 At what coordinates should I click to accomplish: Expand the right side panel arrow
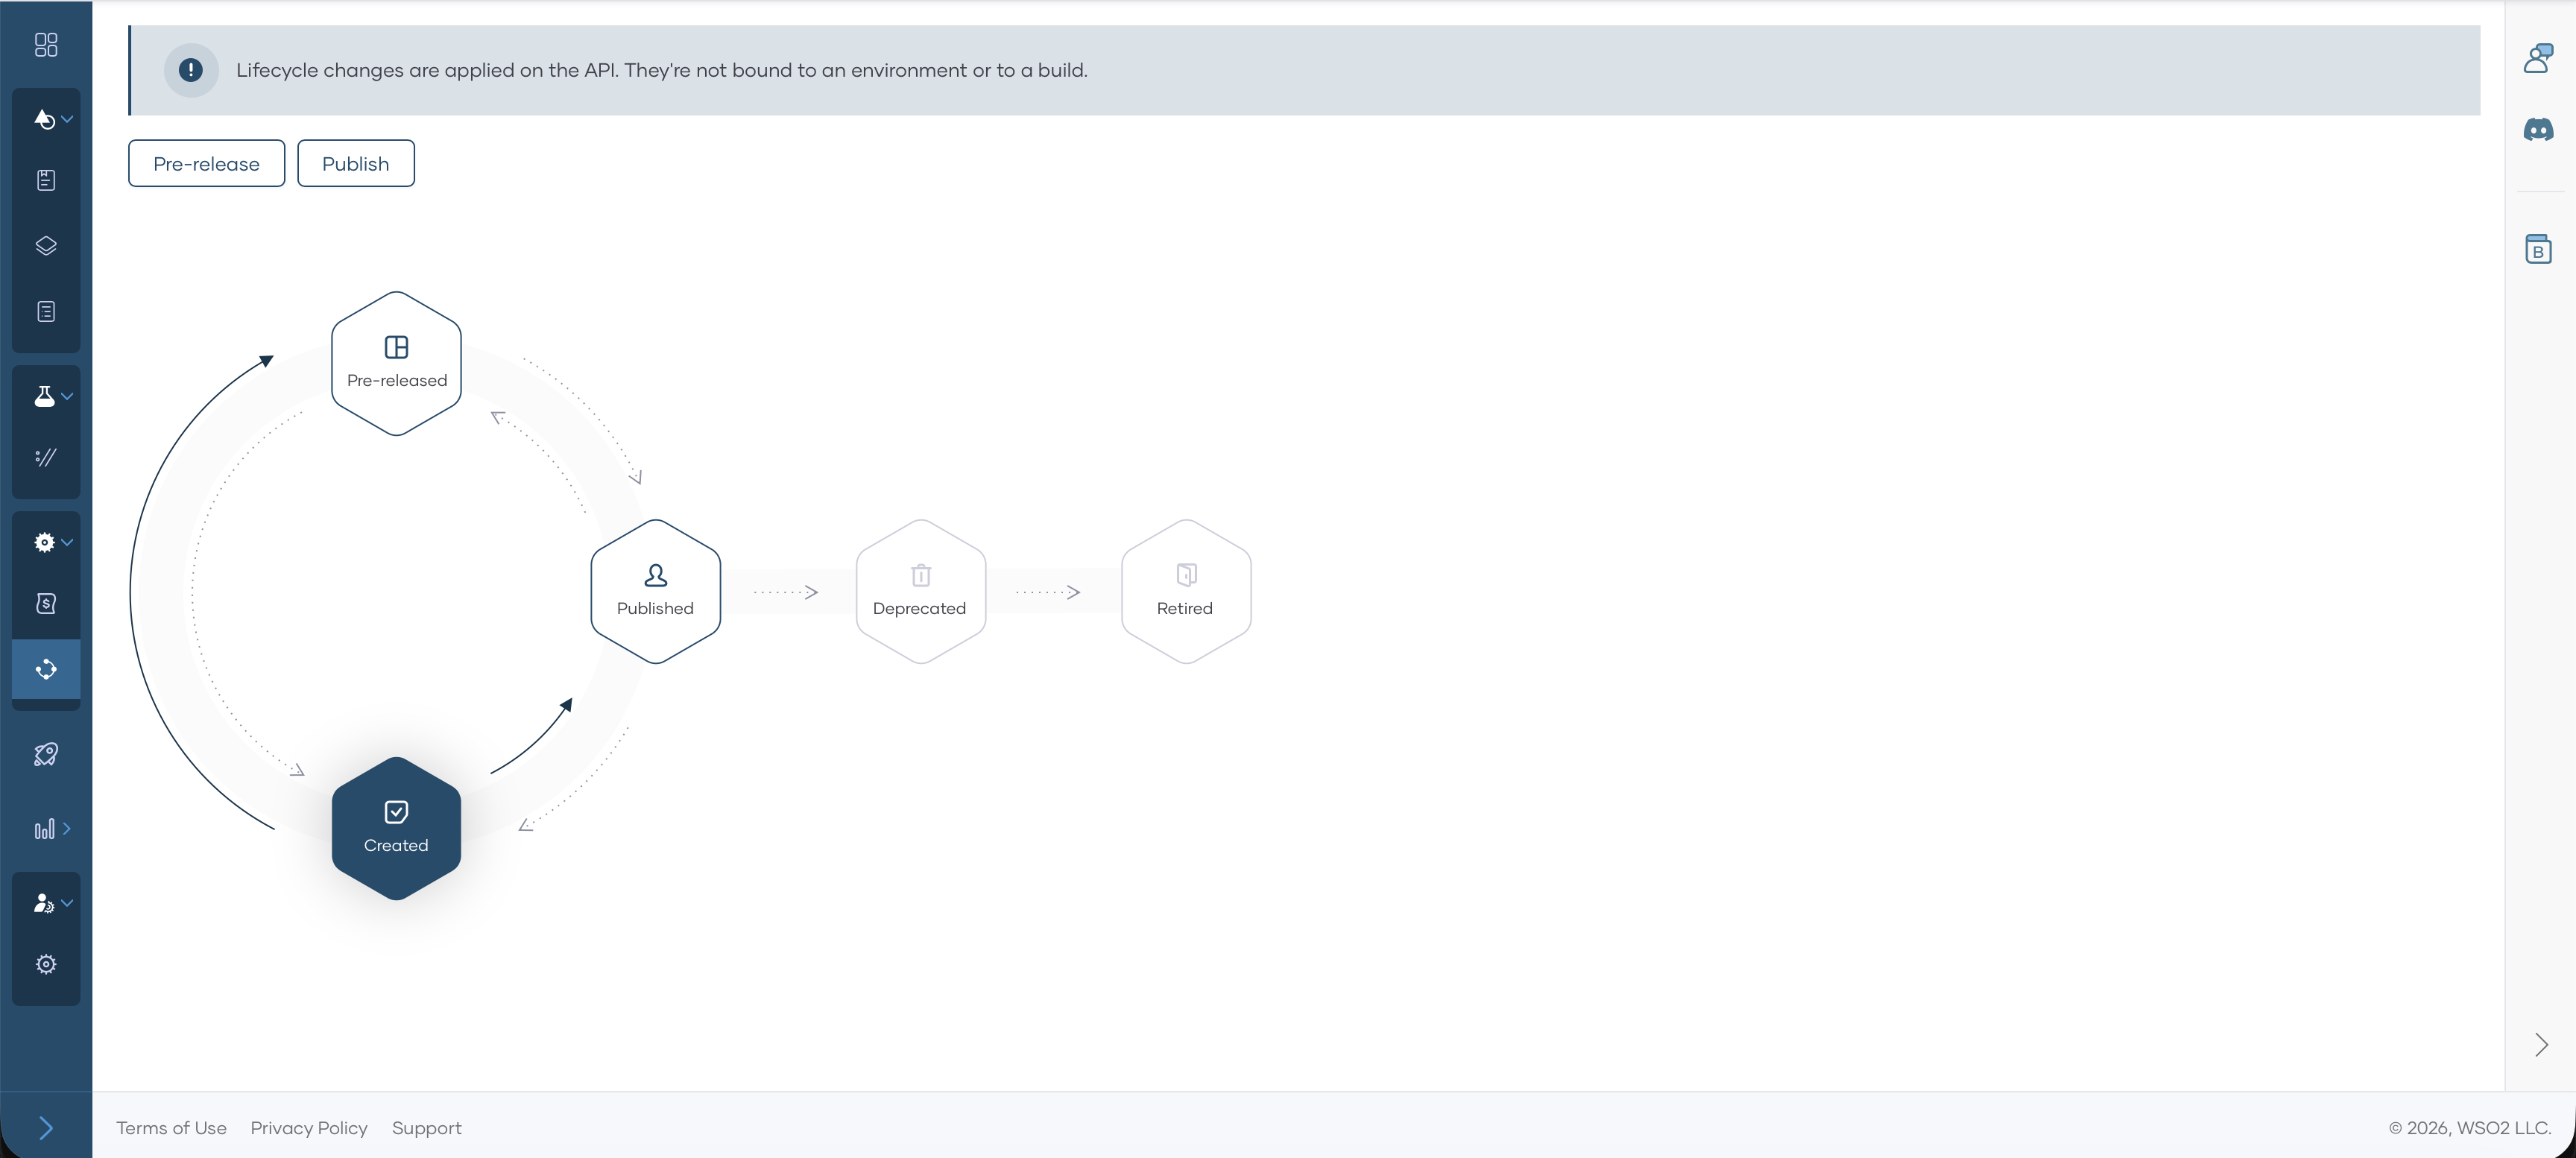(2541, 1045)
